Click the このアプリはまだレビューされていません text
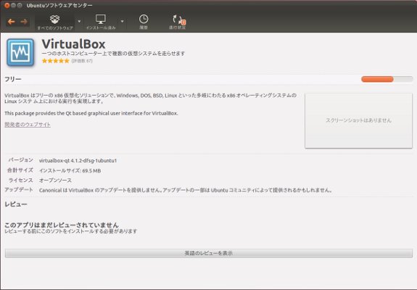The image size is (417, 290). [62, 225]
